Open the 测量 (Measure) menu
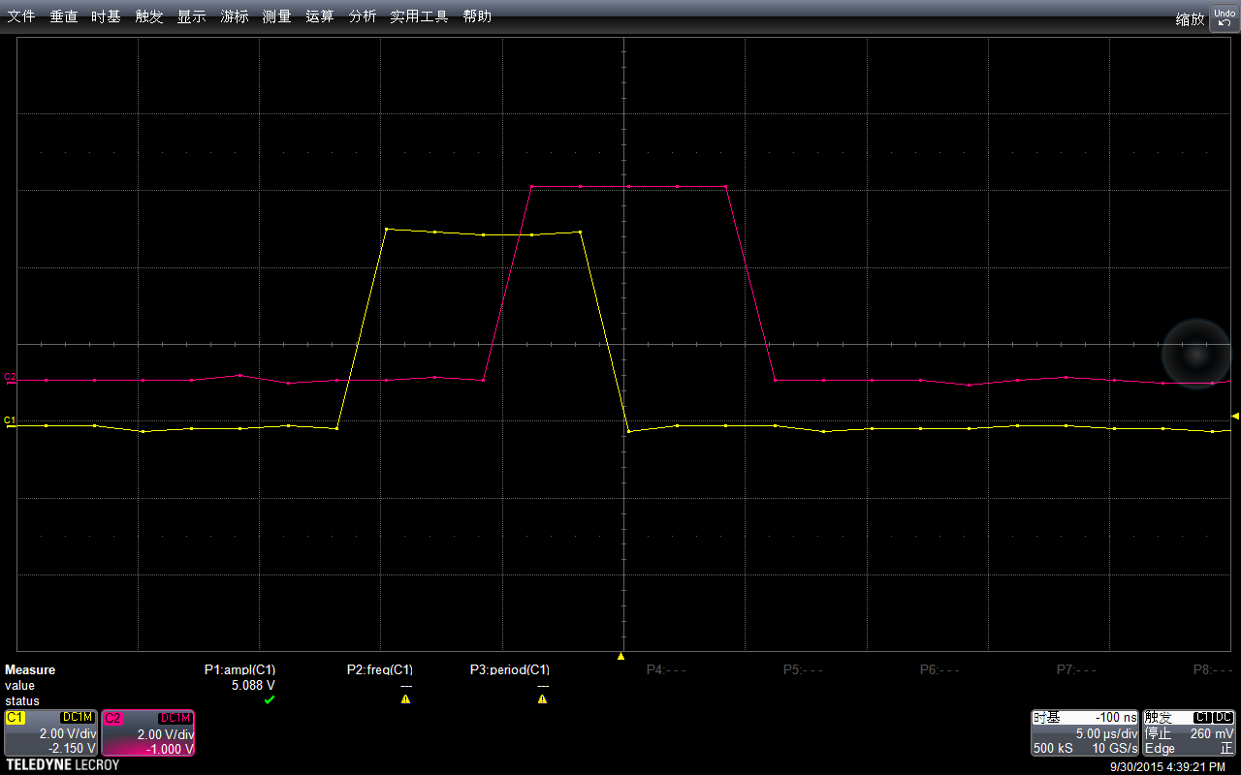 tap(277, 16)
